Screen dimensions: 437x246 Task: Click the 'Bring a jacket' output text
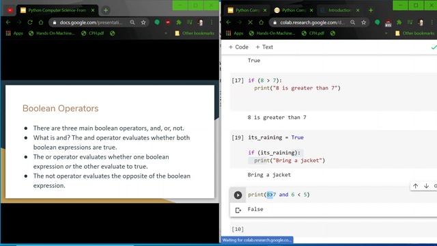click(x=269, y=175)
